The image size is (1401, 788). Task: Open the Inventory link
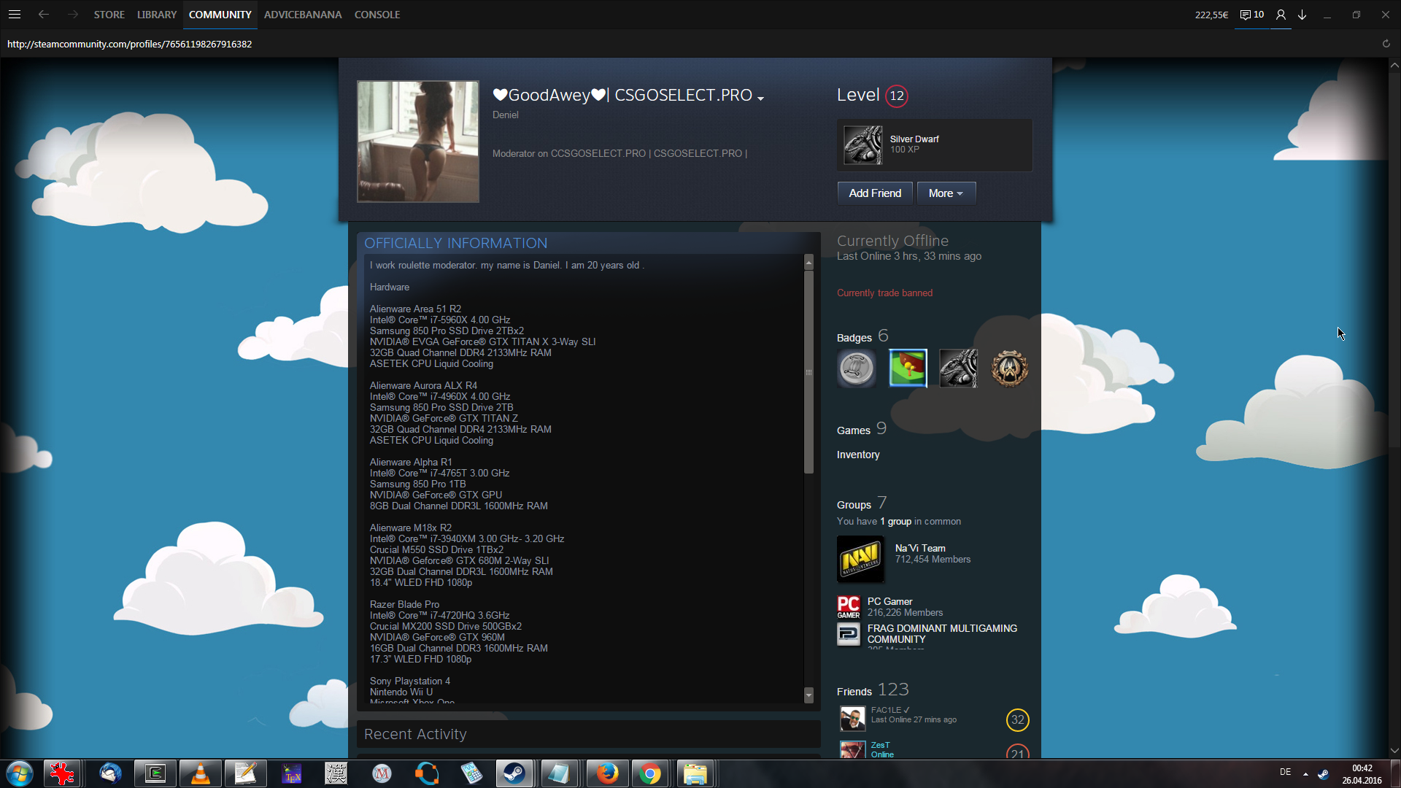[x=858, y=455]
